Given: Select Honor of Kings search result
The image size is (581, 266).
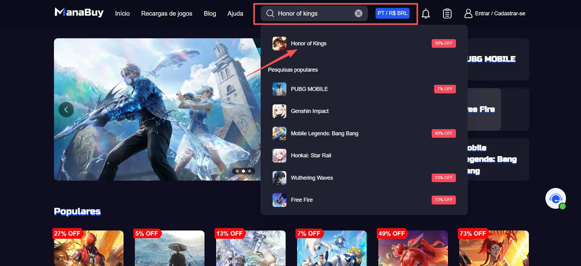Looking at the screenshot, I should (364, 43).
